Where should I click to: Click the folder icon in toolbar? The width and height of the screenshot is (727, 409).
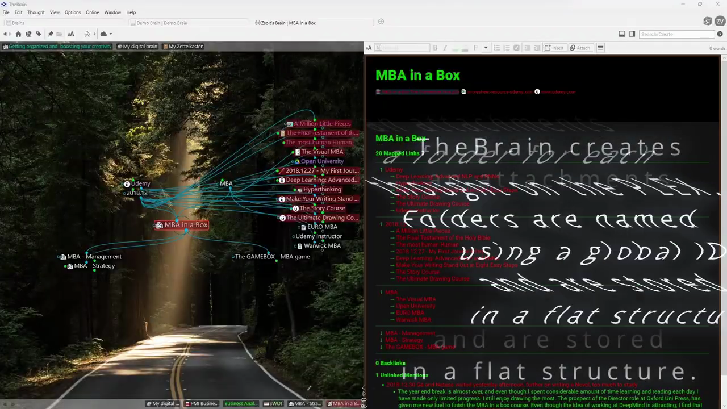59,34
